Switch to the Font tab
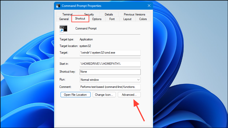Viewport: 228px width, 128px height. click(112, 19)
